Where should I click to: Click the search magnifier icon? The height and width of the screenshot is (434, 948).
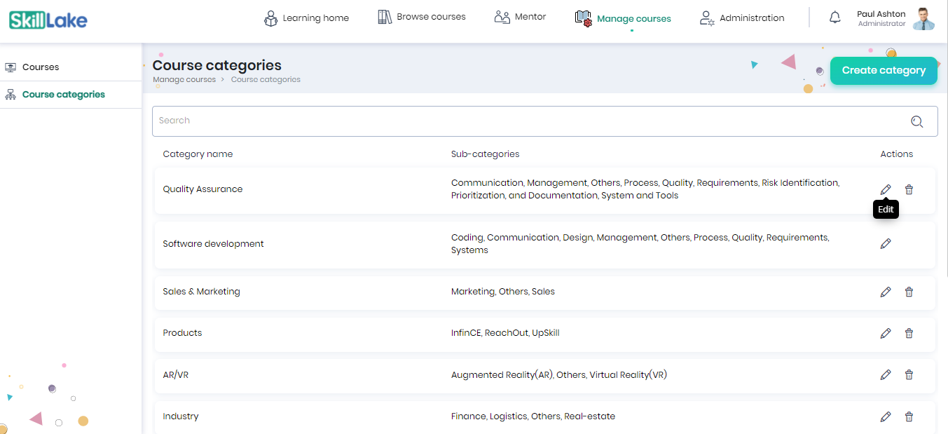[916, 121]
